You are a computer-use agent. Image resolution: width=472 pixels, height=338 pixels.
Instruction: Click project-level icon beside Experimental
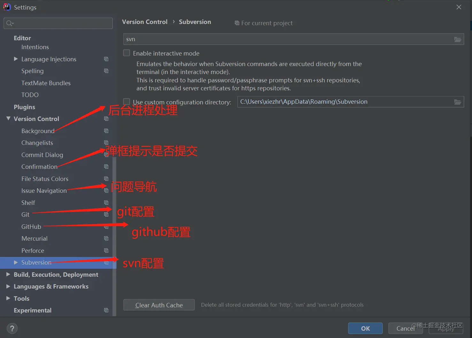tap(106, 310)
